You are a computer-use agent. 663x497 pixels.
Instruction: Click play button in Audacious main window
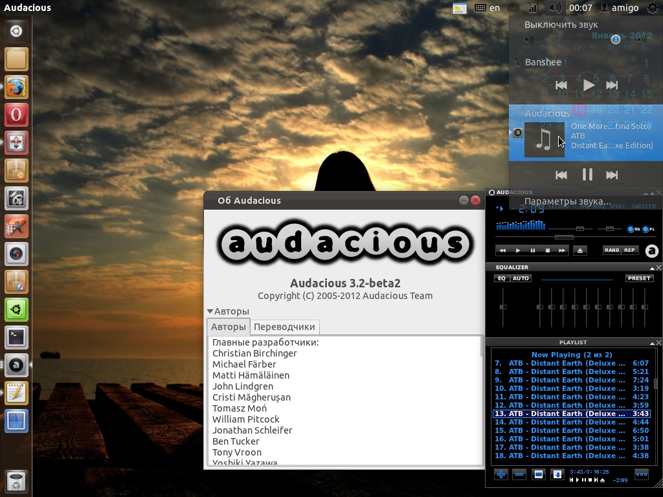[517, 250]
